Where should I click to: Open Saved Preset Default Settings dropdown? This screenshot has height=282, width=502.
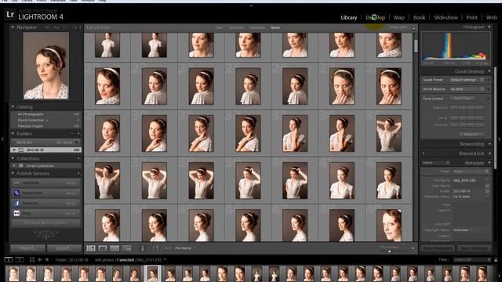click(467, 80)
